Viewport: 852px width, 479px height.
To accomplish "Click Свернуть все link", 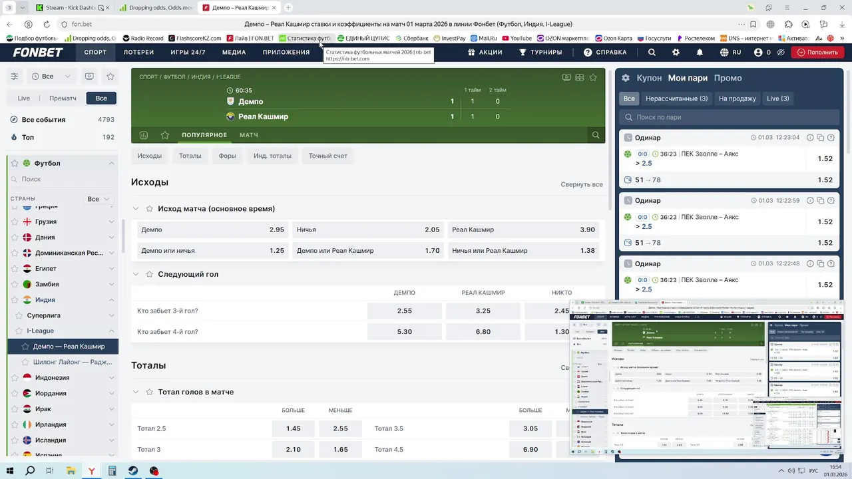I will click(582, 184).
